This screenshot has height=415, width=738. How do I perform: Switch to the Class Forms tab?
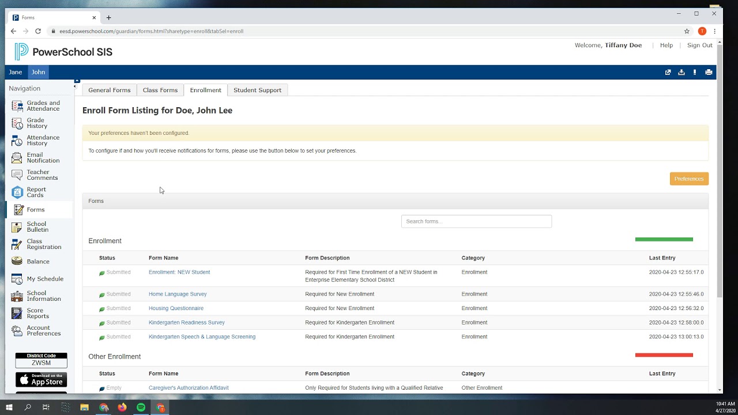(160, 90)
